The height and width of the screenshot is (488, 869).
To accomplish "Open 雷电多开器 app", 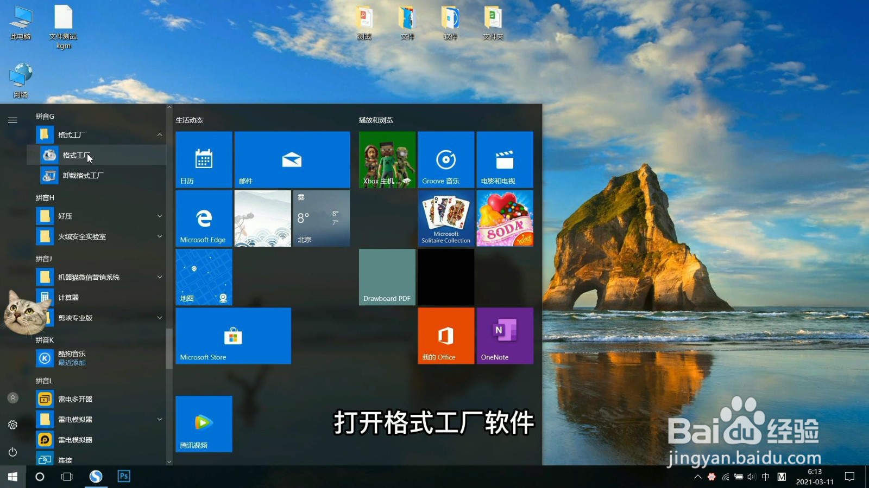I will click(x=97, y=399).
